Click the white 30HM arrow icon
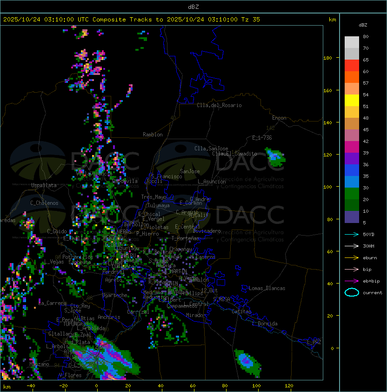Screen dimensions: 387x392 (352, 246)
